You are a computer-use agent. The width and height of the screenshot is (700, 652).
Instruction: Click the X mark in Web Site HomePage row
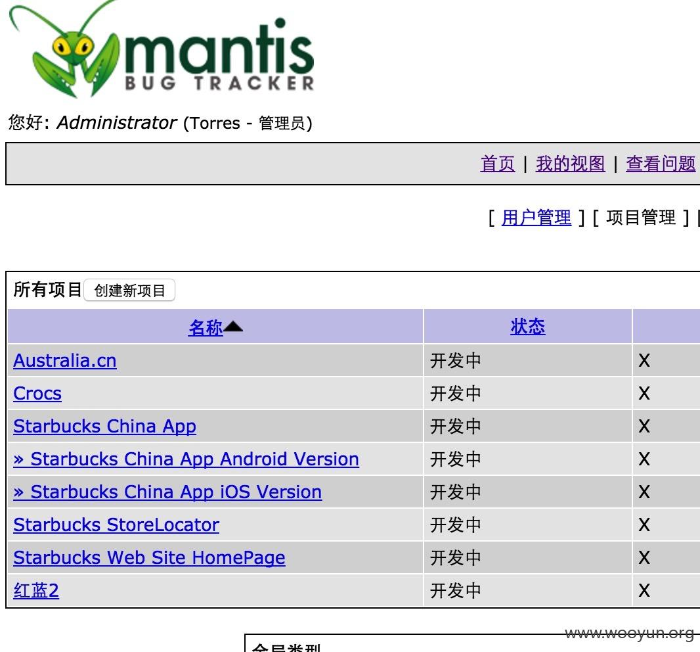[x=644, y=558]
